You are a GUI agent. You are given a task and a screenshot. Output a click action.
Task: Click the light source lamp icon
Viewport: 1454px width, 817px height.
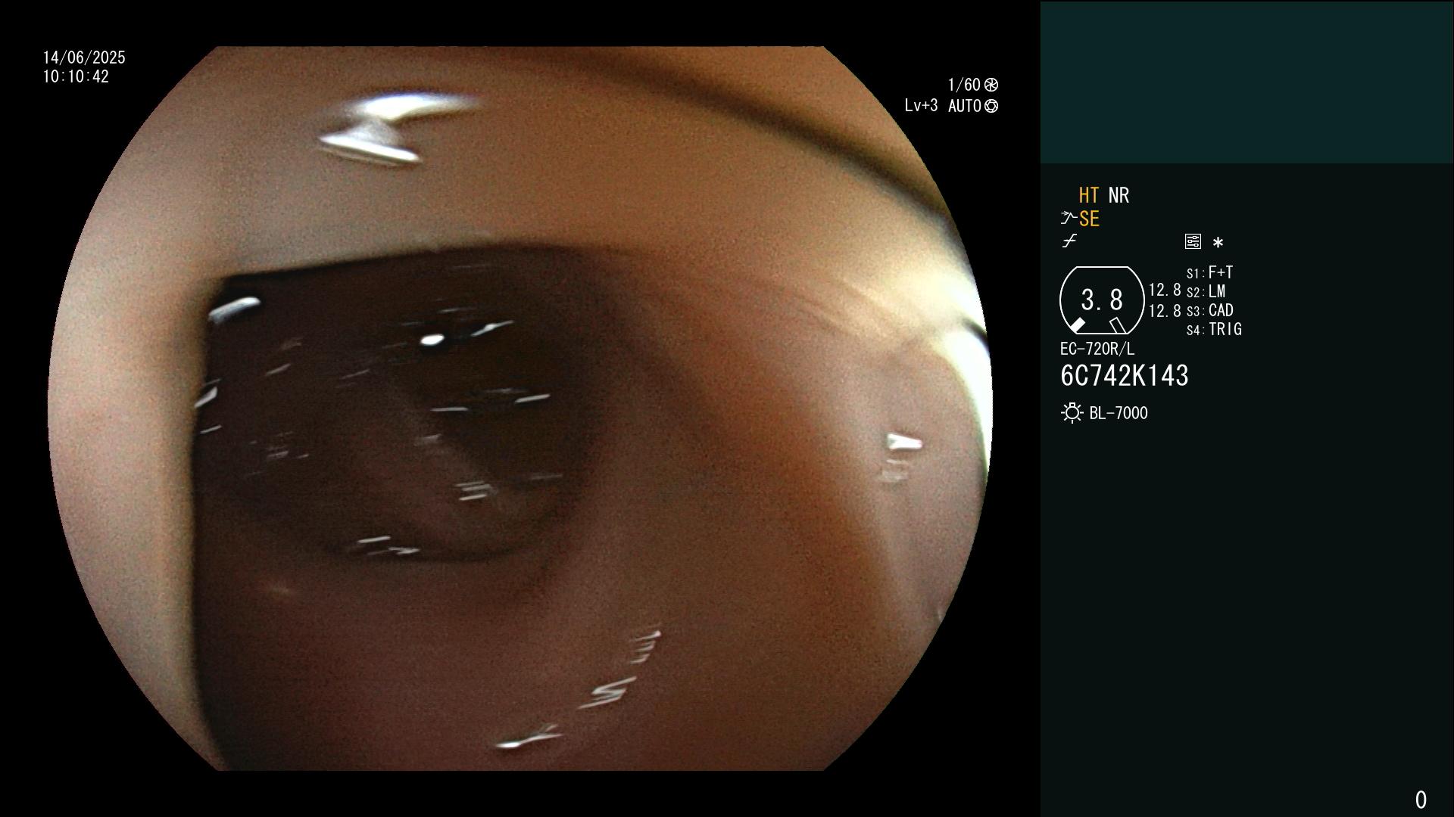(1072, 413)
